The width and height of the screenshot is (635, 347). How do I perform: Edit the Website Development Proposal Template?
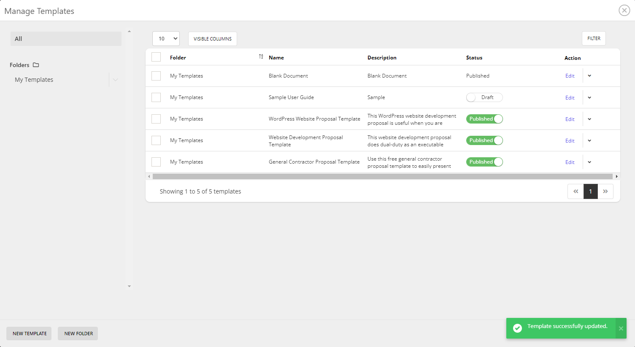570,140
